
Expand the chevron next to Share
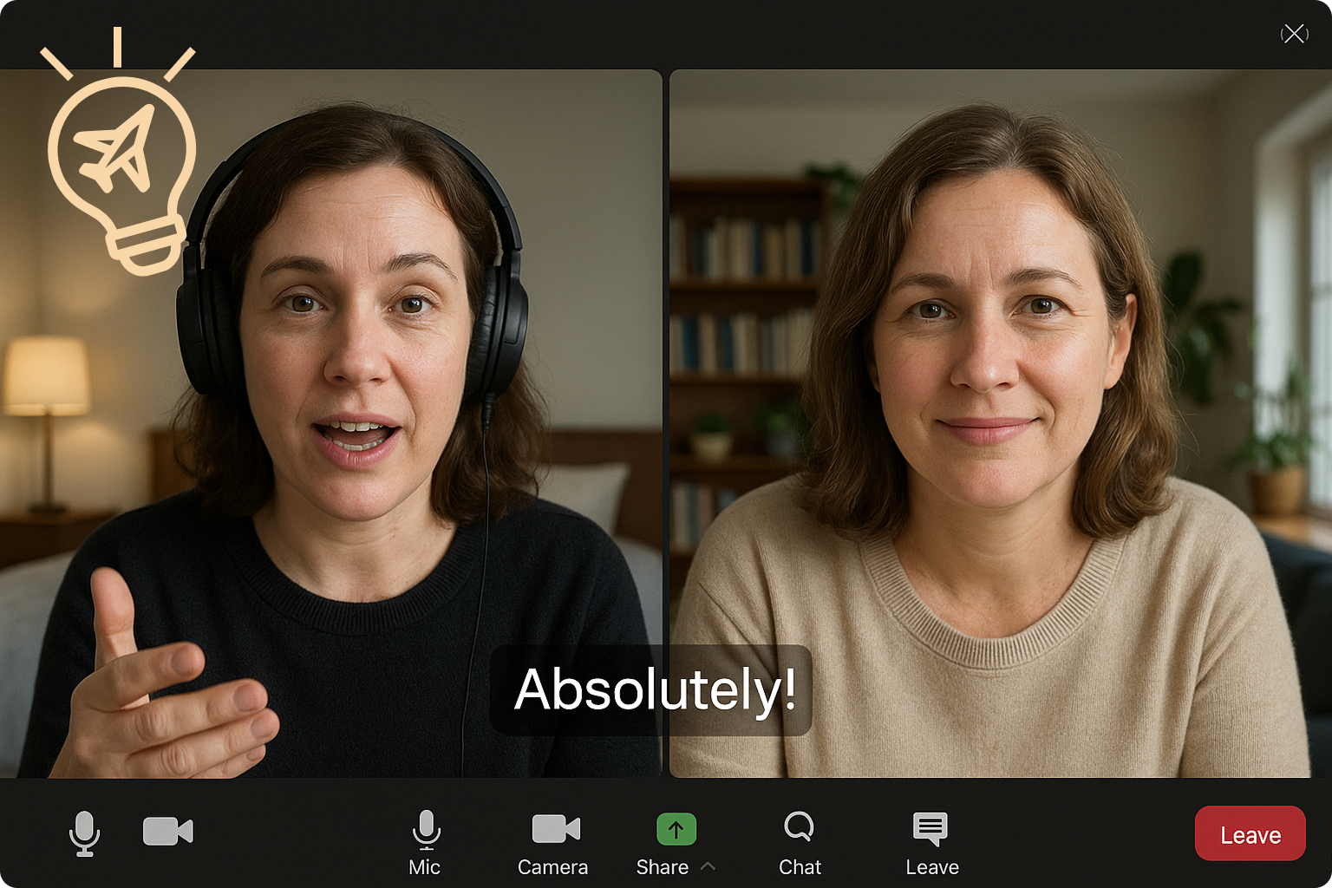[x=708, y=866]
